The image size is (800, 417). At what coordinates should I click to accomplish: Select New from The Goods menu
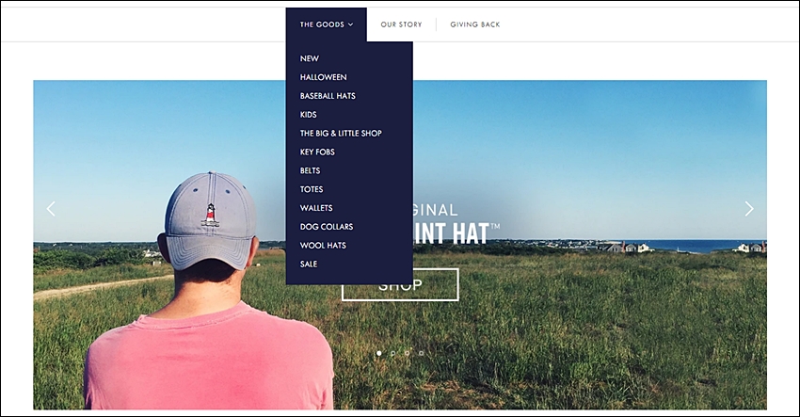(310, 58)
